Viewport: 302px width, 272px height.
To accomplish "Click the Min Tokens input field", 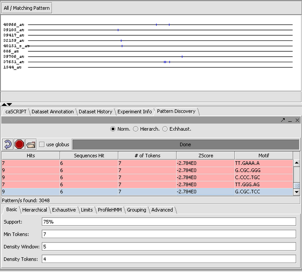I will tap(169, 234).
